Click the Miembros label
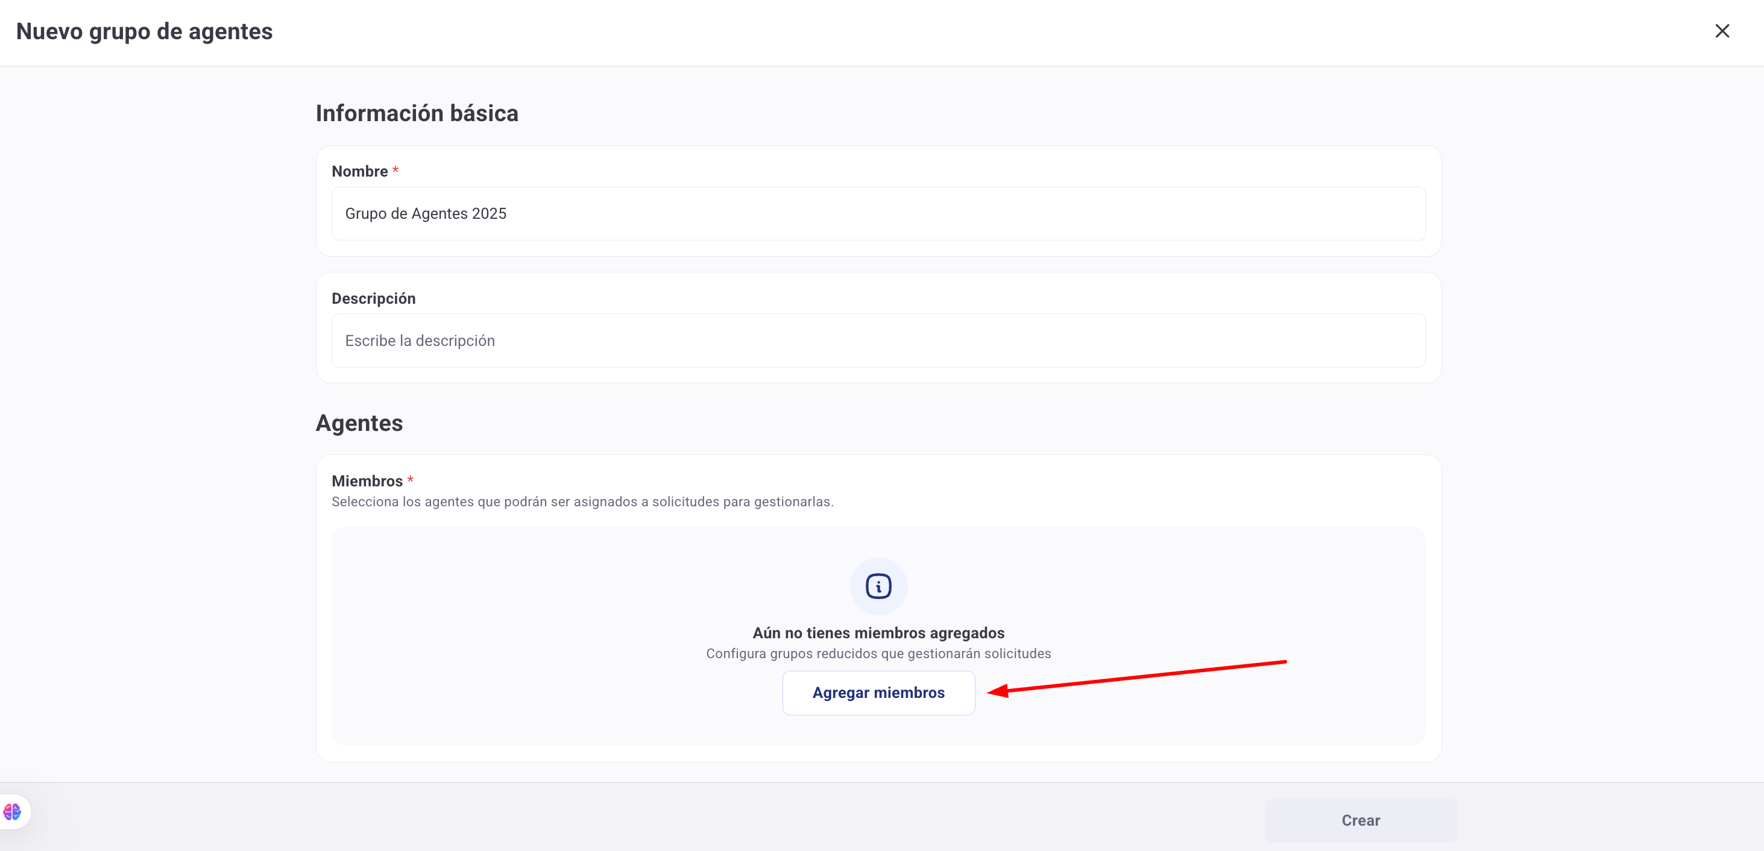This screenshot has width=1764, height=851. 367,482
